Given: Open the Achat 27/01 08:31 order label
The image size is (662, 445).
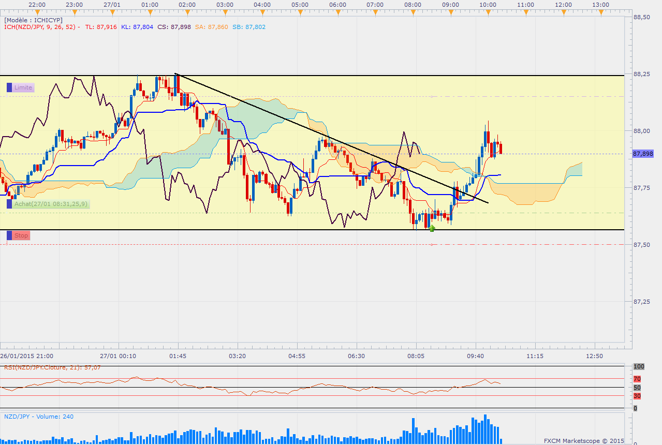Looking at the screenshot, I should (x=51, y=204).
